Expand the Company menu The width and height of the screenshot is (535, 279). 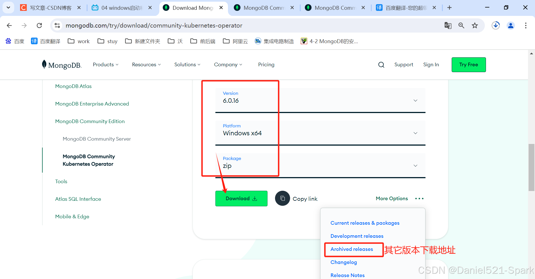pos(228,65)
